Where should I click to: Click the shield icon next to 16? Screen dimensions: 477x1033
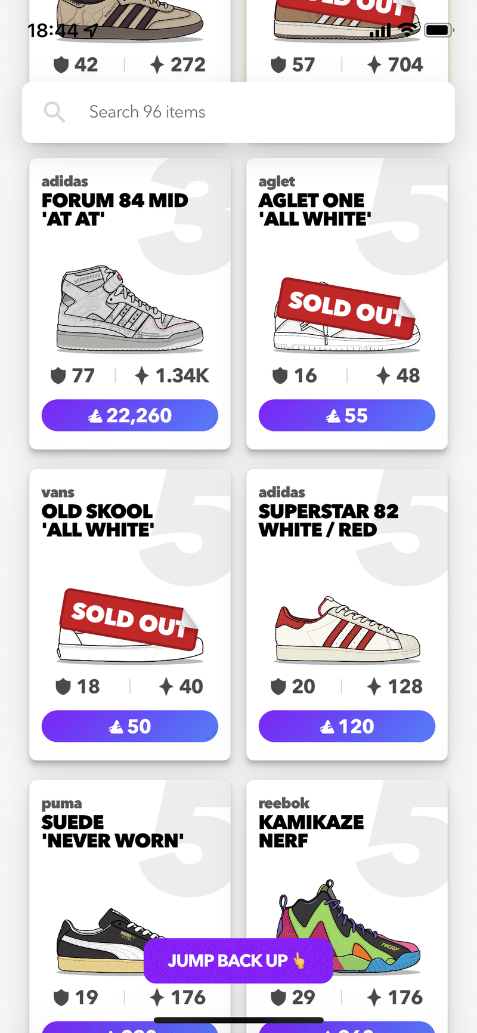280,376
